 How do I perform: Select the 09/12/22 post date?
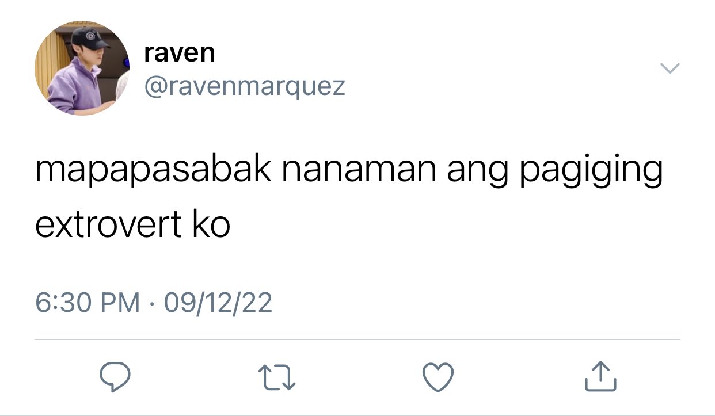[x=218, y=302]
